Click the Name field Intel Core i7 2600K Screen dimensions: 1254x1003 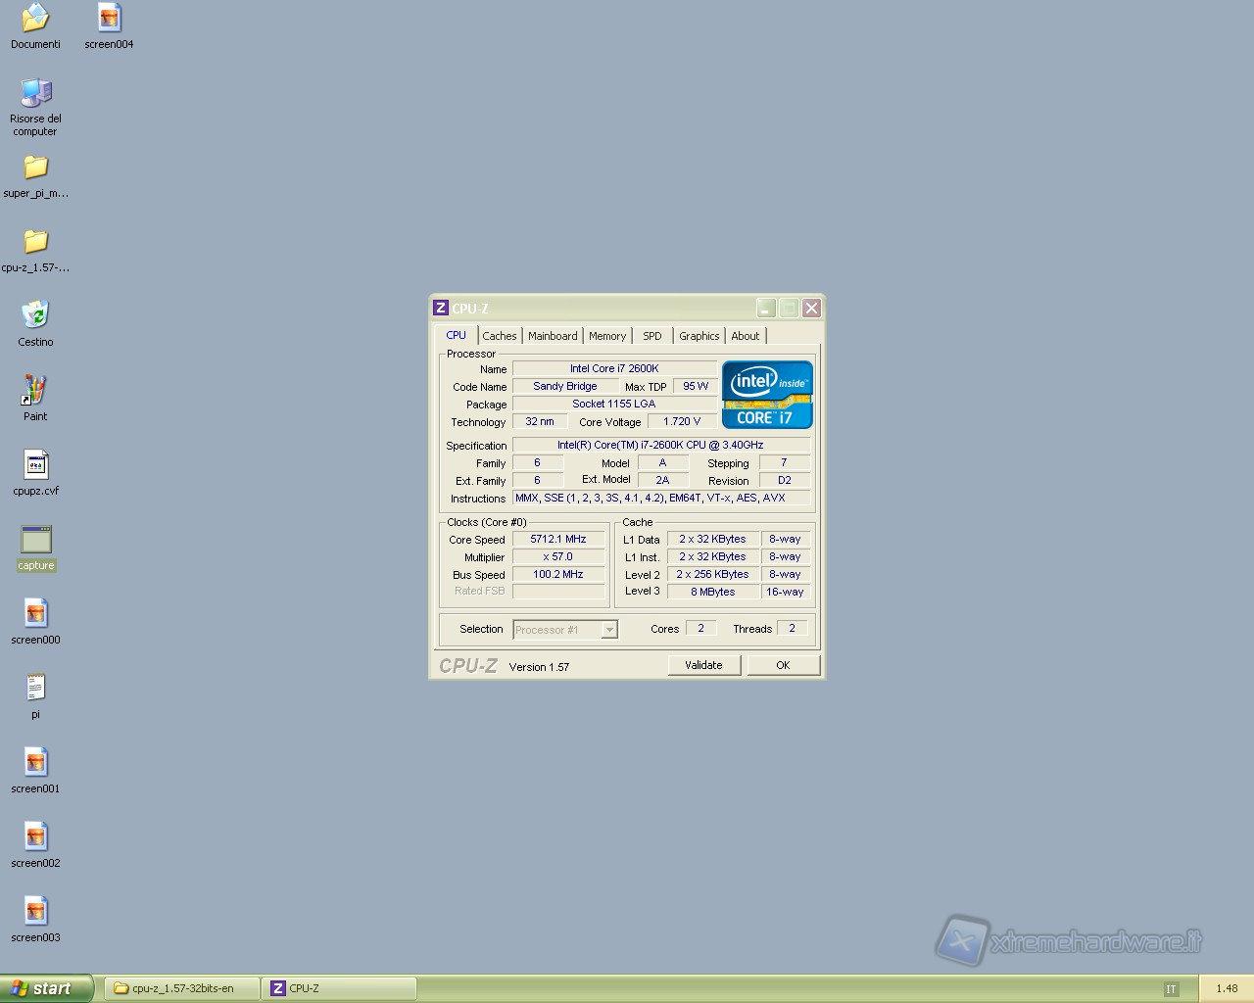click(x=614, y=368)
